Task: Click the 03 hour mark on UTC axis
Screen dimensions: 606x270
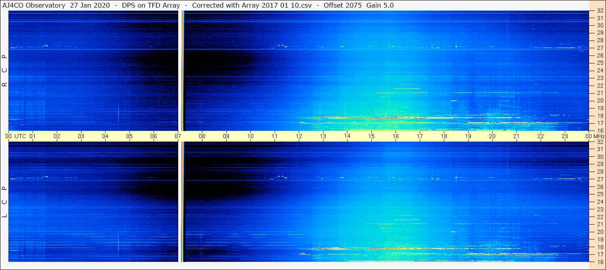Action: point(81,136)
